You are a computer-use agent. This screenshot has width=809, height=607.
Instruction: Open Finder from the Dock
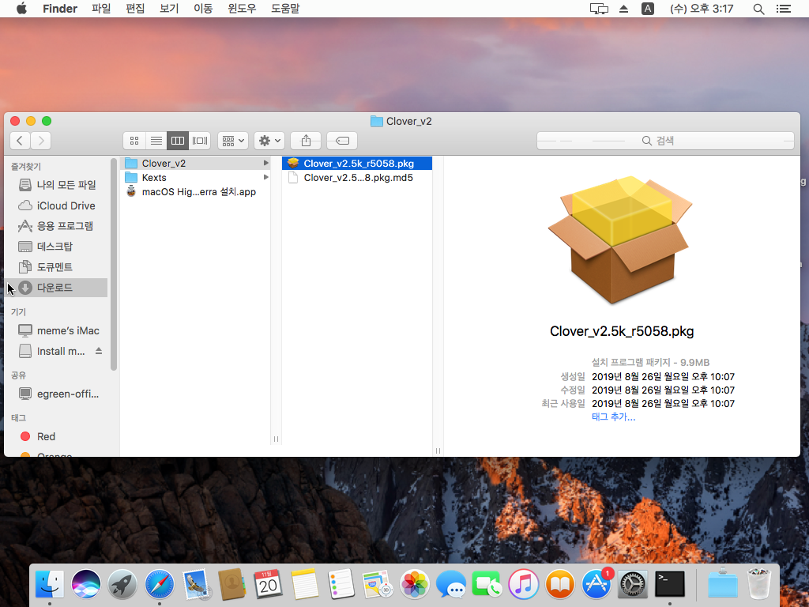(50, 584)
